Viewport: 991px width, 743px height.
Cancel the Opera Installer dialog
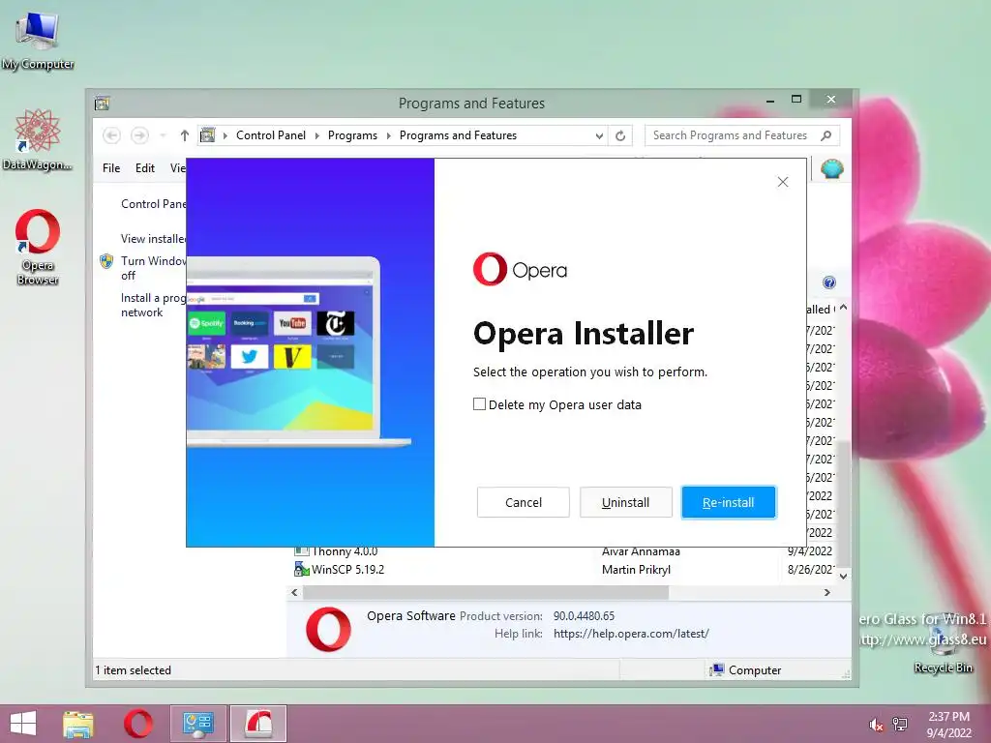[x=524, y=502]
